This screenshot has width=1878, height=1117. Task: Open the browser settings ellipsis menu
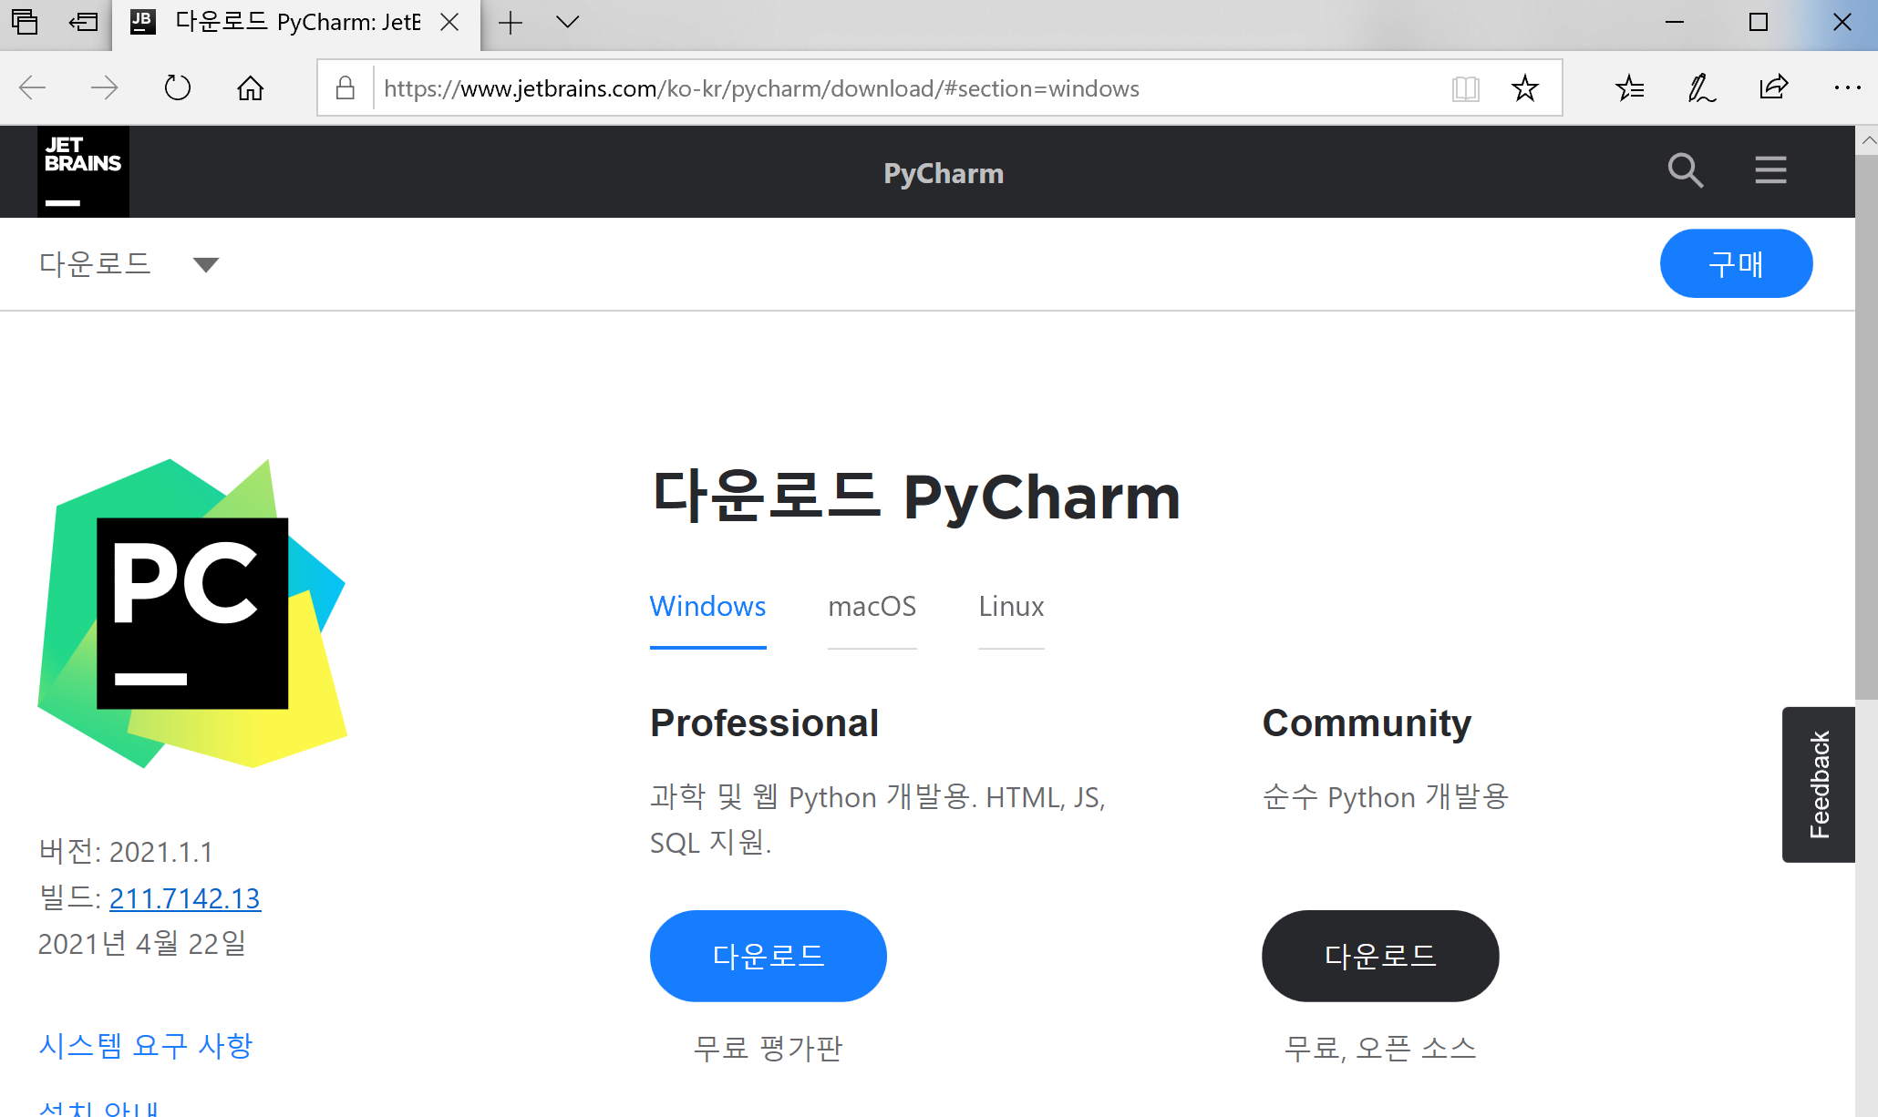(x=1847, y=88)
